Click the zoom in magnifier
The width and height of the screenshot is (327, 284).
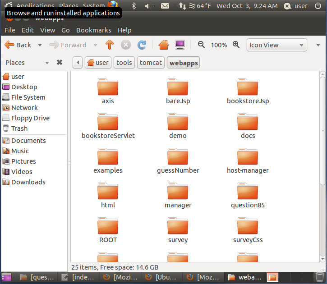(x=236, y=45)
